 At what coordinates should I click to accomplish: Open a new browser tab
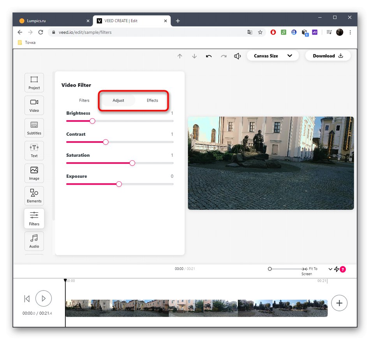point(178,21)
